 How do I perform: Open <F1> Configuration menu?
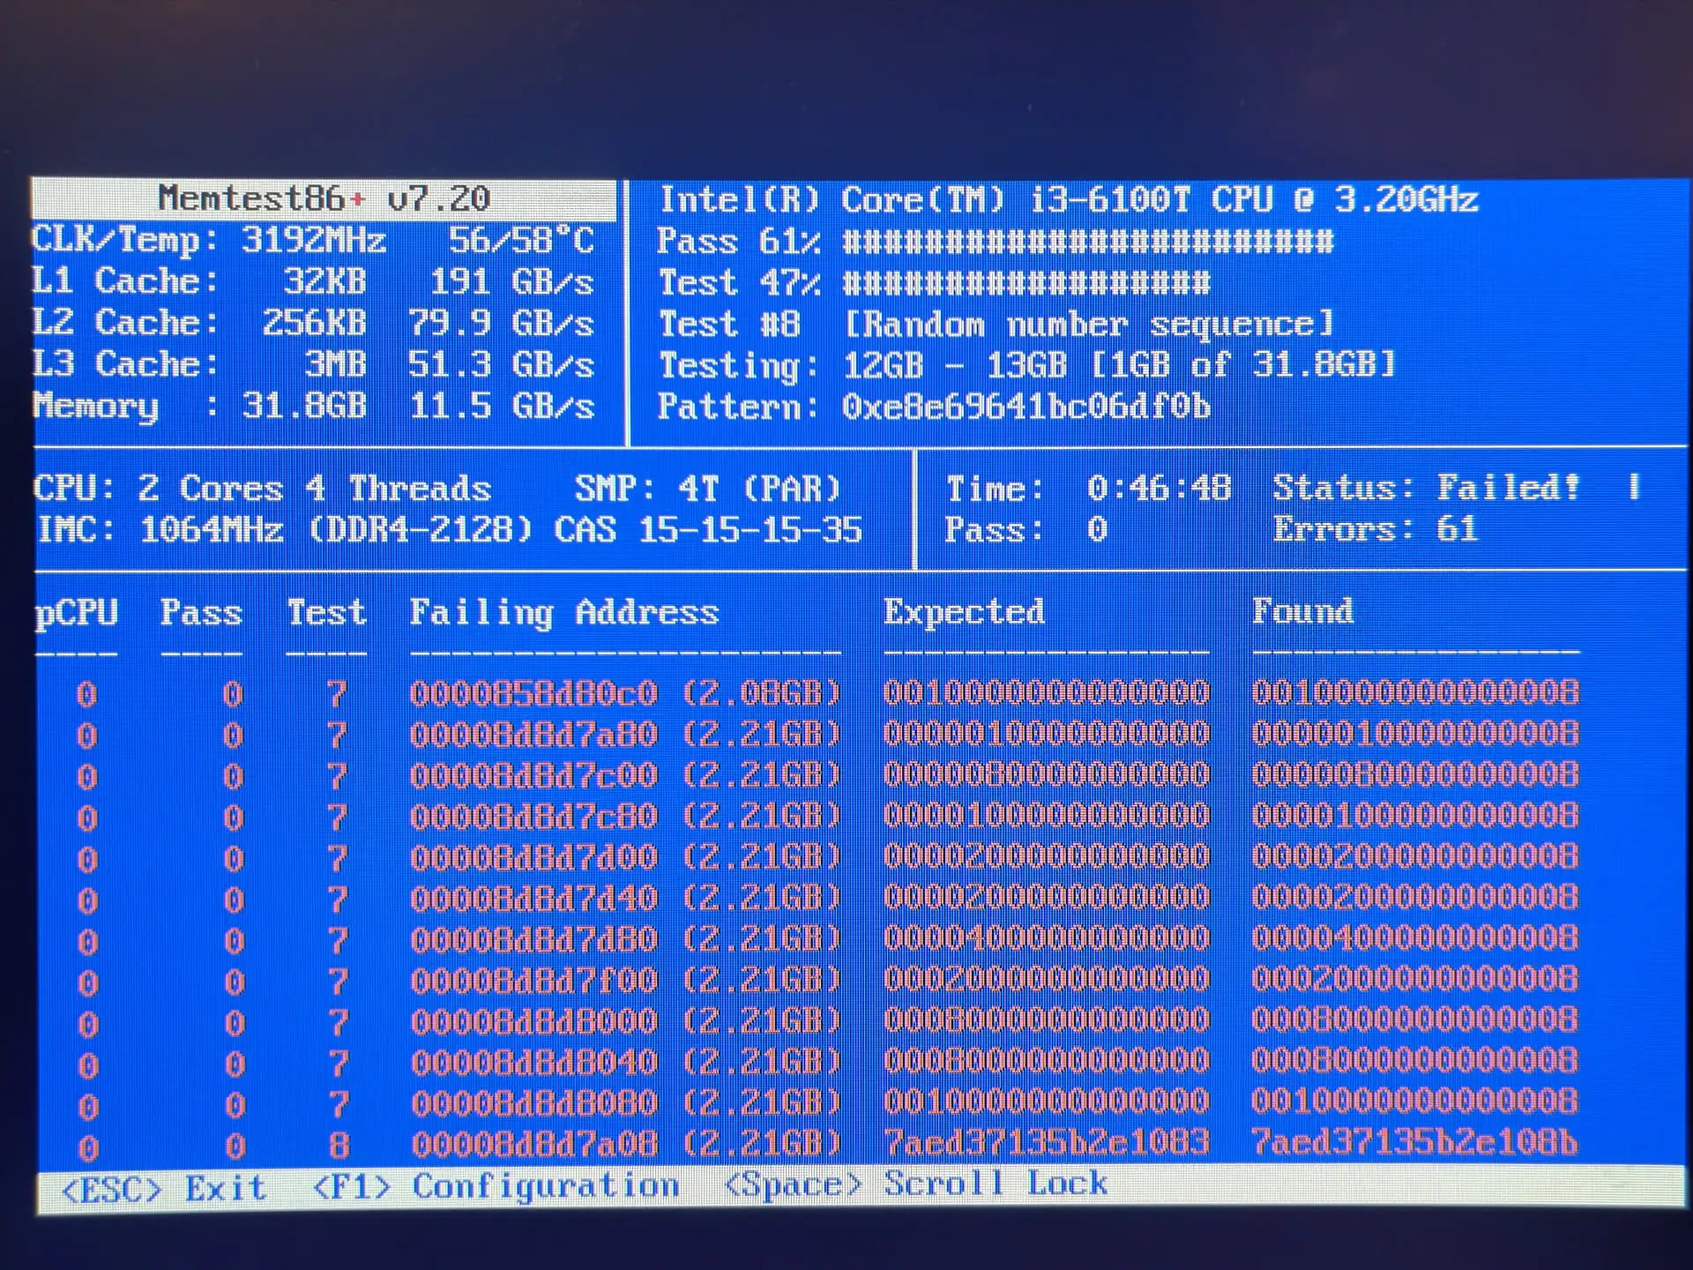pyautogui.click(x=496, y=1187)
